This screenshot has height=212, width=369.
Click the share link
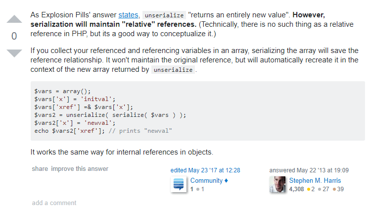(40, 168)
